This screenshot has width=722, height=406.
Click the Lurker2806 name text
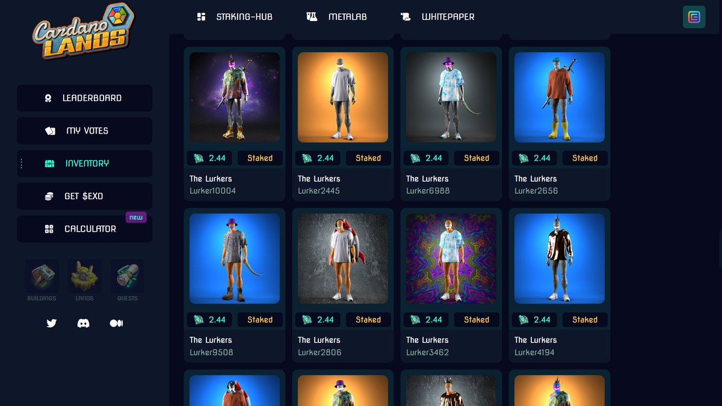click(319, 352)
